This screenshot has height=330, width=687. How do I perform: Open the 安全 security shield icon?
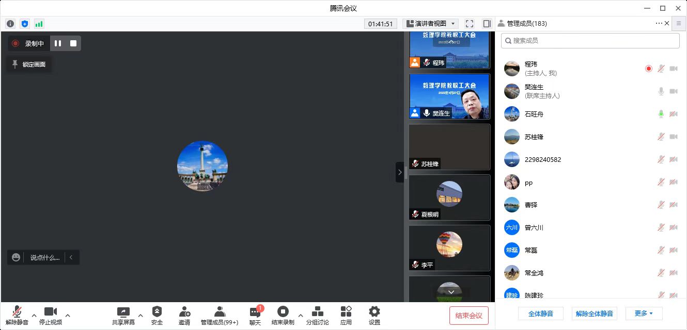(157, 312)
